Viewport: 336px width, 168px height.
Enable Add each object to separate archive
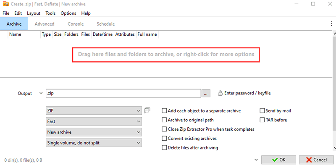pyautogui.click(x=165, y=111)
